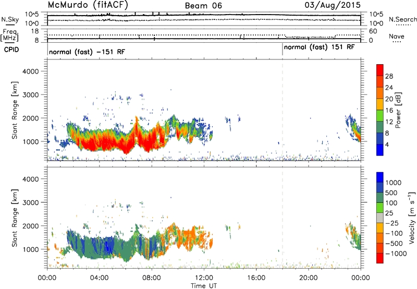
Task: Click the "4000" tick of the power panel
Action: click(x=31, y=71)
